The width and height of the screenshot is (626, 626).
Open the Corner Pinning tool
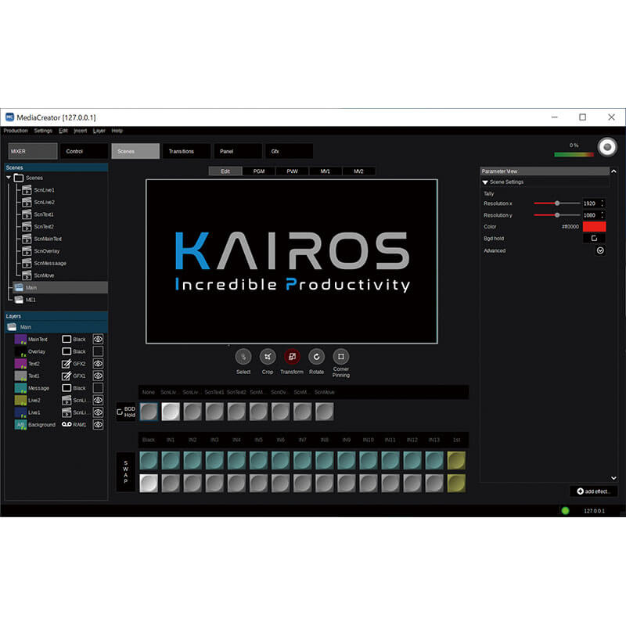click(x=341, y=356)
